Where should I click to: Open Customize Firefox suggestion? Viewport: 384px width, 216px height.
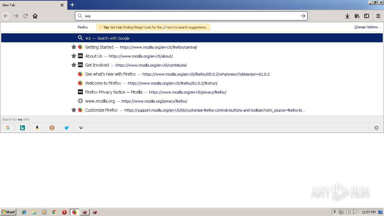192,110
